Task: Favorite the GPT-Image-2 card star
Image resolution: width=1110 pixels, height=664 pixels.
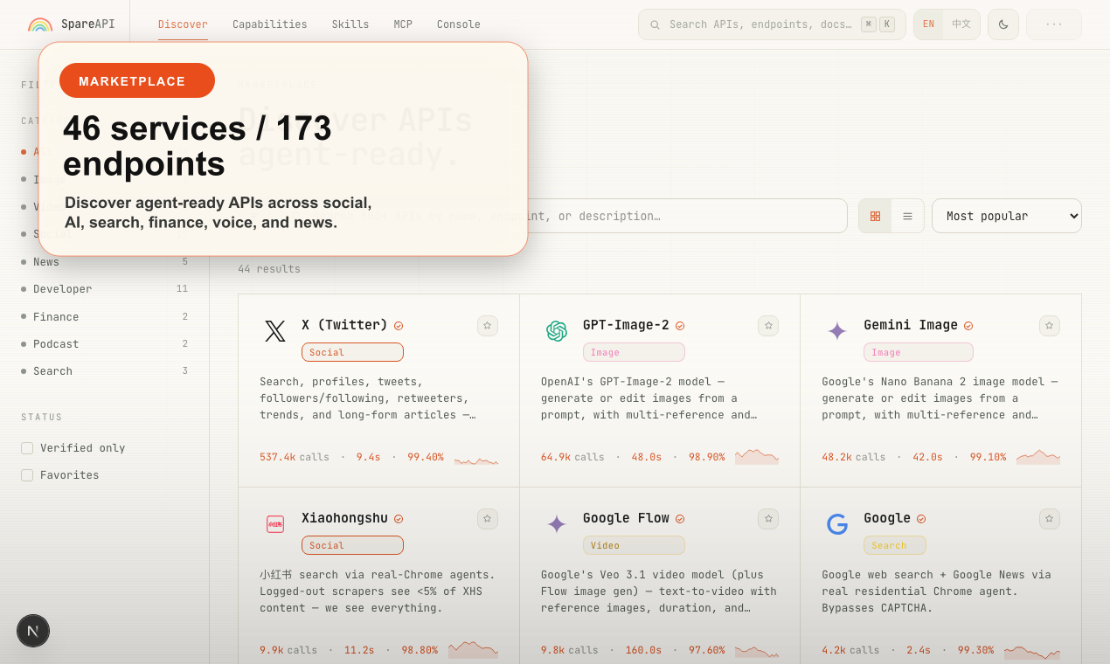Action: [768, 326]
